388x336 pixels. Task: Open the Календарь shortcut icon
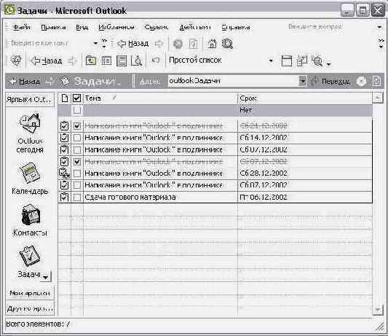click(30, 173)
